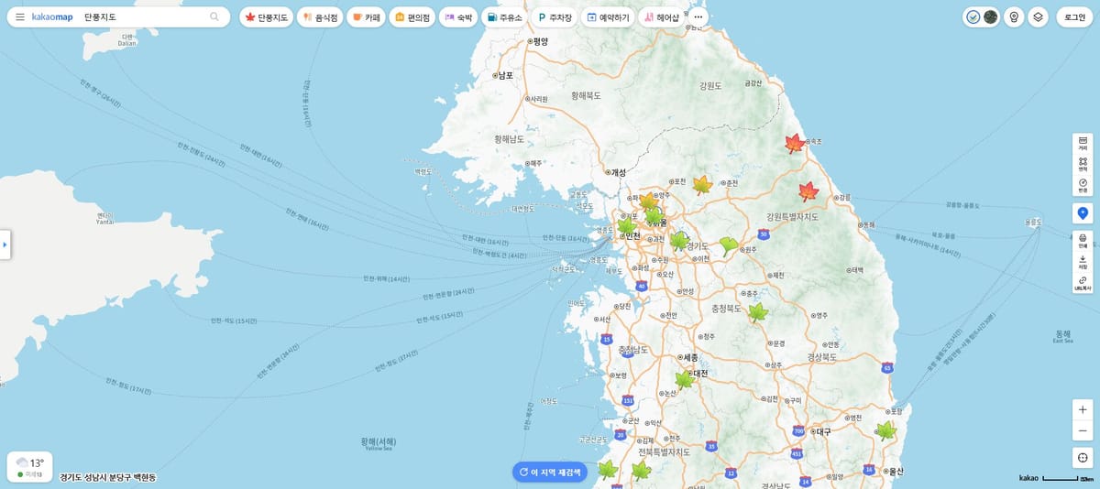1100x489 pixels.
Task: Select the 면적 area measuring tool
Action: point(1083,164)
